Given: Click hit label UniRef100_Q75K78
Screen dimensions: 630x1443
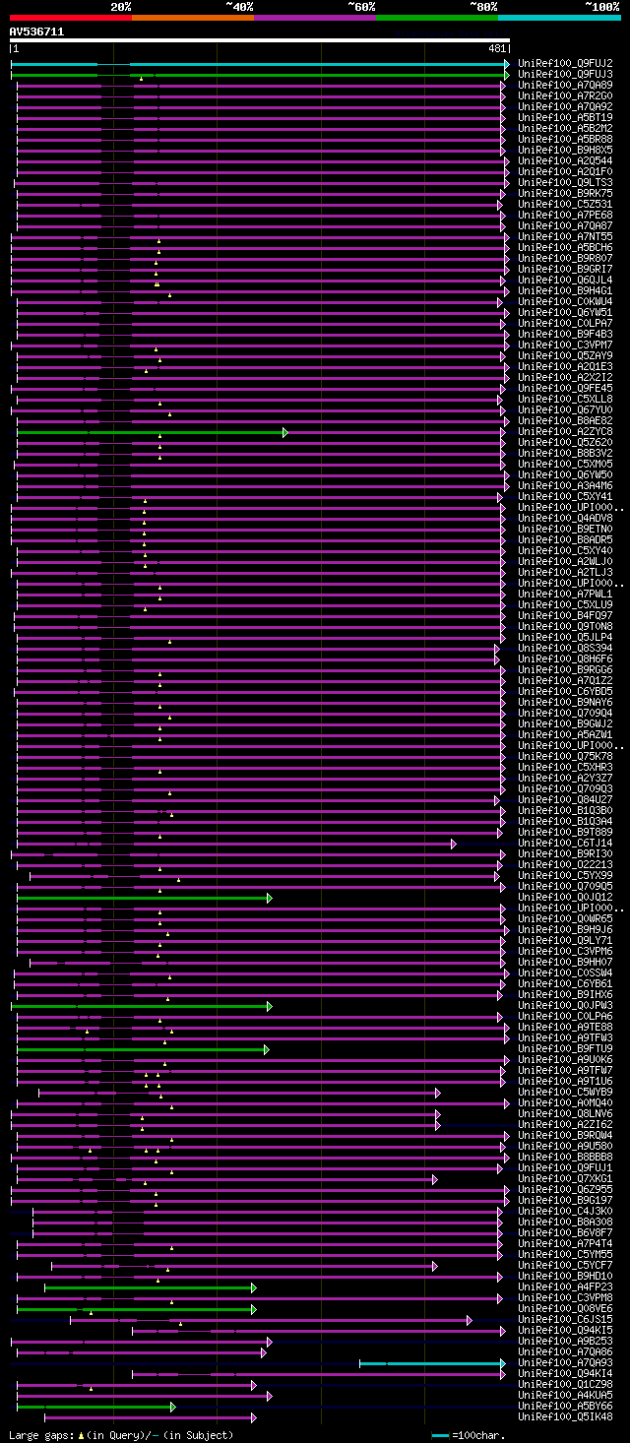Looking at the screenshot, I should click(566, 756).
